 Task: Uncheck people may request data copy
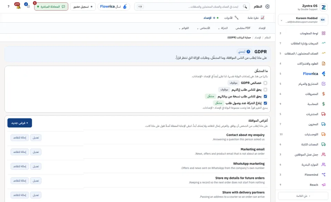point(265,97)
